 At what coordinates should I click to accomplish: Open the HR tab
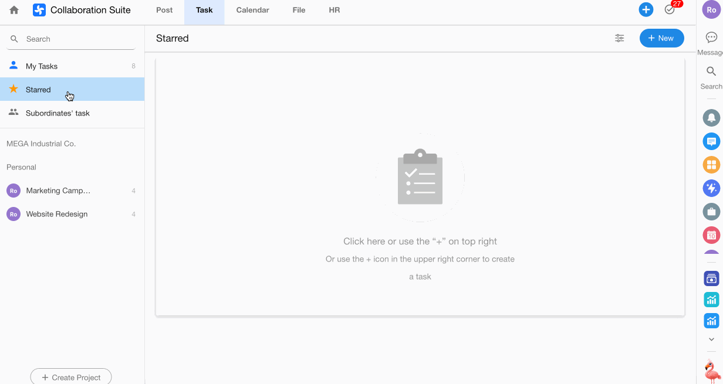(335, 10)
